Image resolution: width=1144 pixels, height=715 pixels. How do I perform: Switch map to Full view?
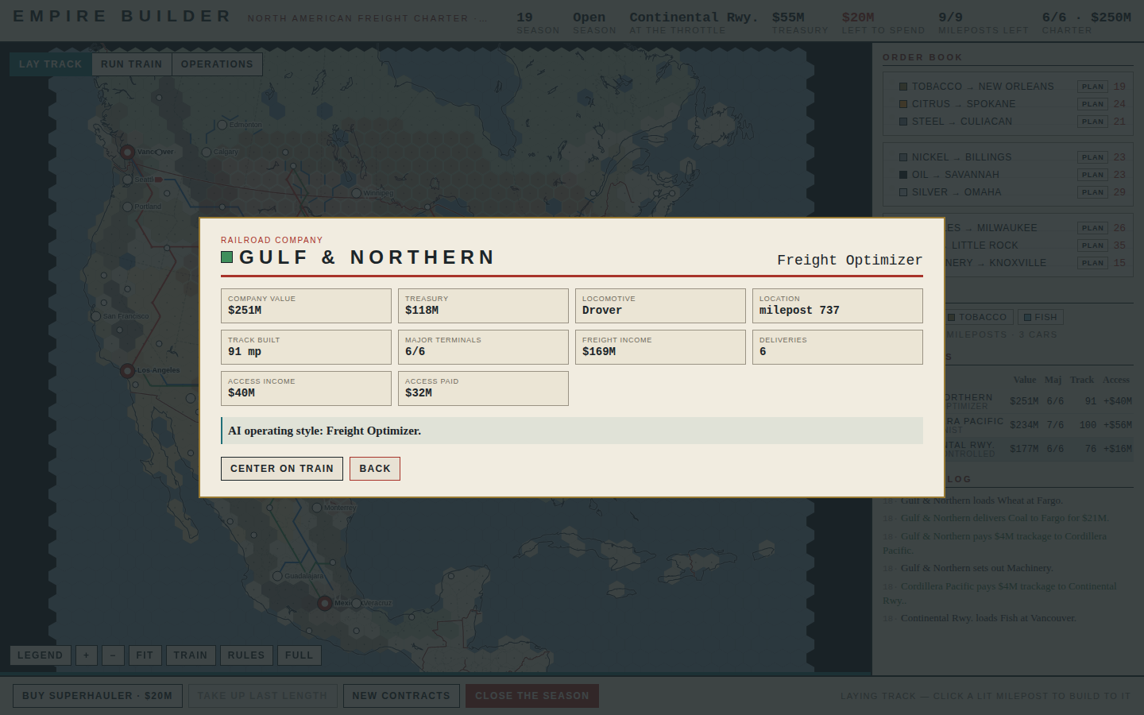click(300, 655)
